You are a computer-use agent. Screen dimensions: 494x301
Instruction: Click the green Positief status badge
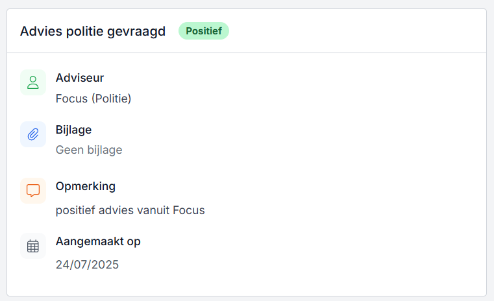204,30
